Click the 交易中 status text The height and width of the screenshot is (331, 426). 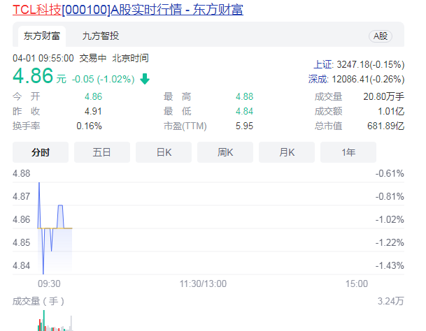[92, 59]
